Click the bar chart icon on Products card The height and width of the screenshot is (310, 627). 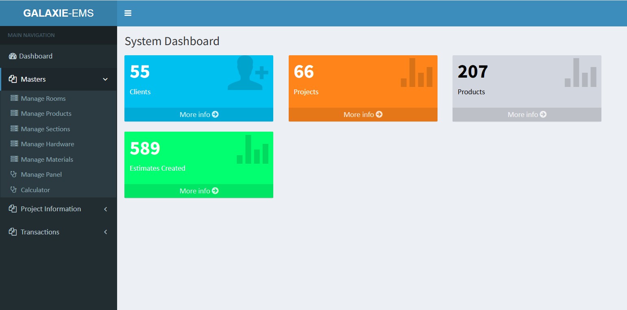click(x=580, y=73)
